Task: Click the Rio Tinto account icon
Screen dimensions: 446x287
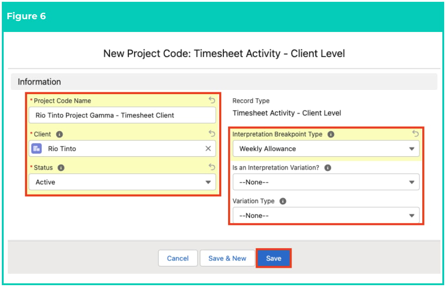Action: click(37, 149)
